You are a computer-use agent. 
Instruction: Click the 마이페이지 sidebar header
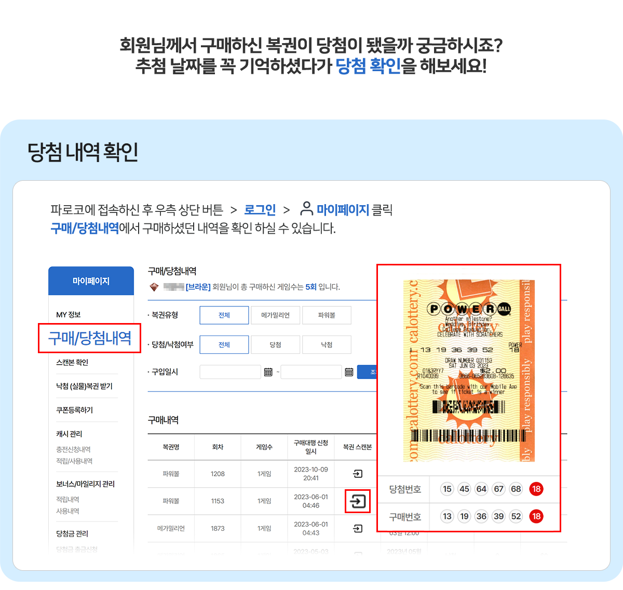pyautogui.click(x=91, y=281)
